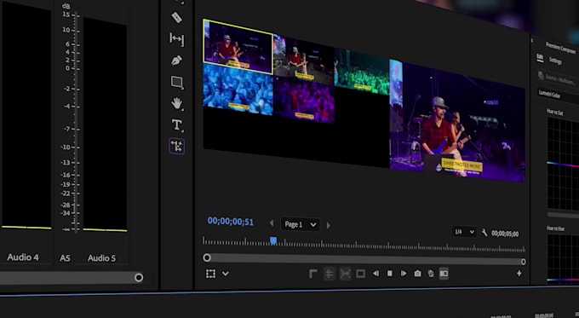This screenshot has width=579, height=318.
Task: Click the right zoom handle of monitor scrollbar
Action: click(x=524, y=262)
